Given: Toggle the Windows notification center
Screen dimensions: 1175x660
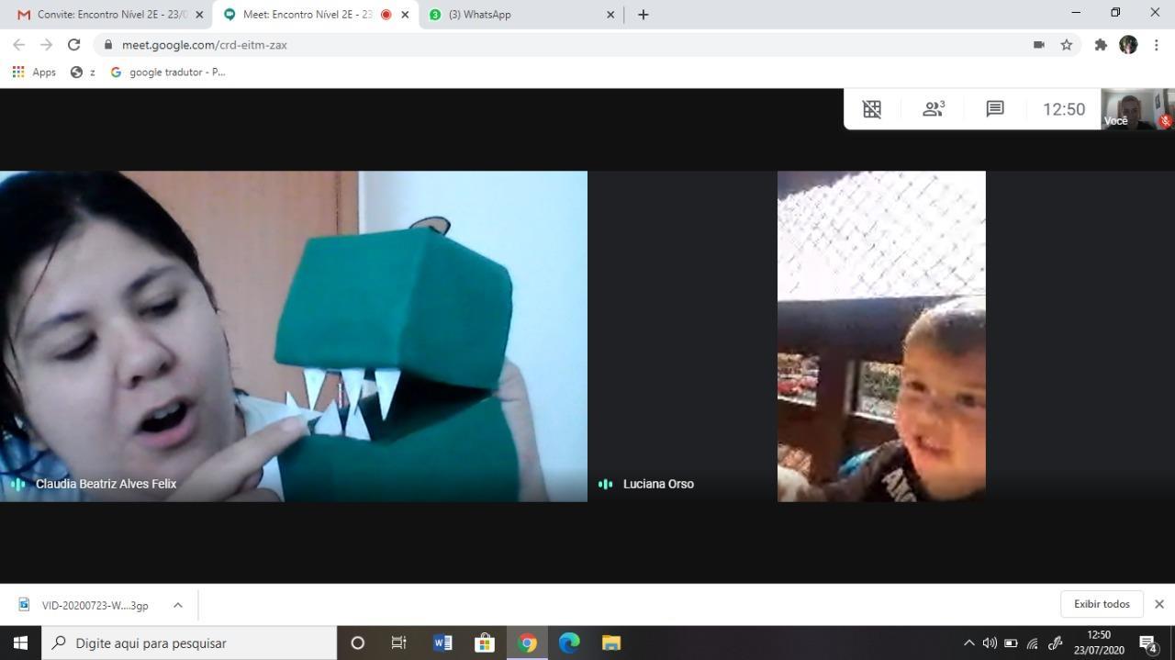Looking at the screenshot, I should (x=1147, y=643).
